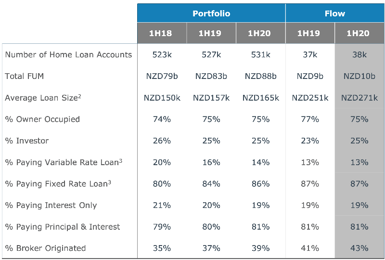
Task: Select the % Investor row label
Action: tap(27, 141)
